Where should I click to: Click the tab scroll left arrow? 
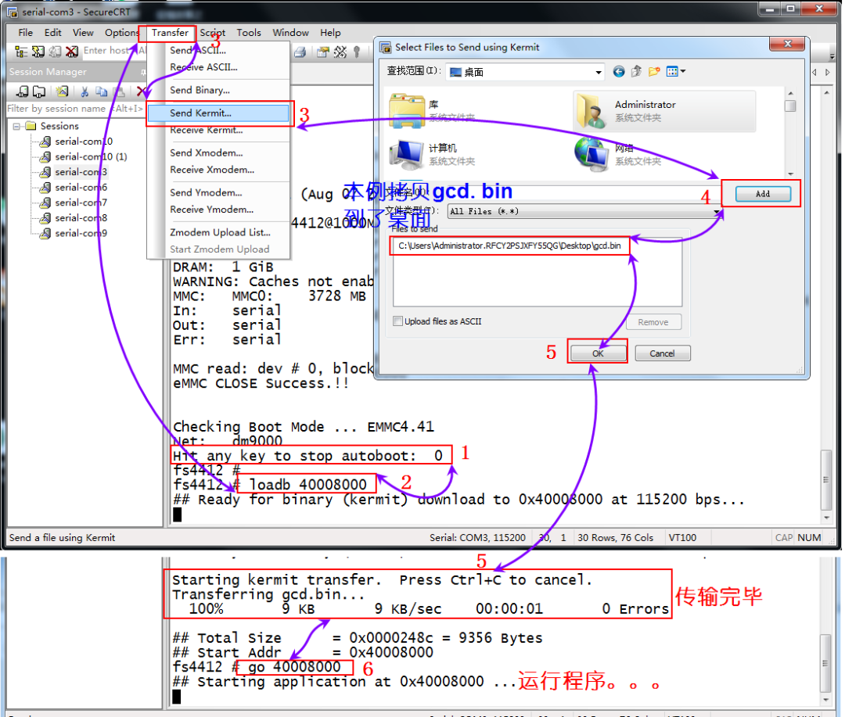click(x=814, y=72)
